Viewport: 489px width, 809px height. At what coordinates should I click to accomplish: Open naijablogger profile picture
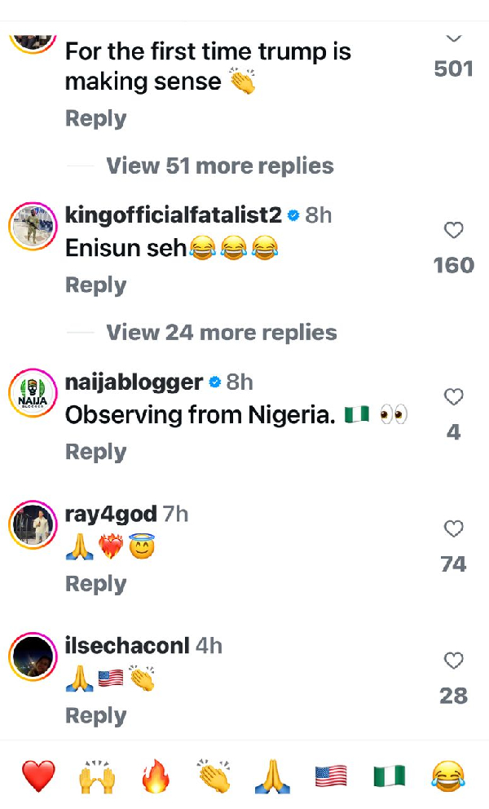click(32, 393)
